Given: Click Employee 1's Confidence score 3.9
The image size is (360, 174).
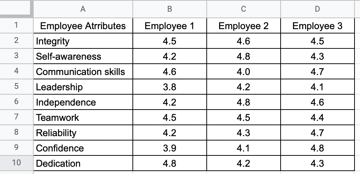Looking at the screenshot, I should 170,148.
